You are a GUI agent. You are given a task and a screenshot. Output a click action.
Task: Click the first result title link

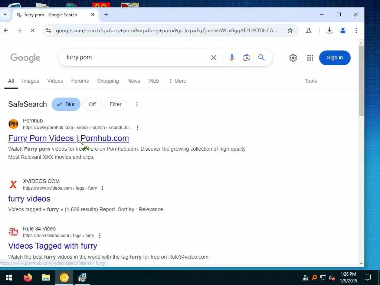pyautogui.click(x=69, y=138)
